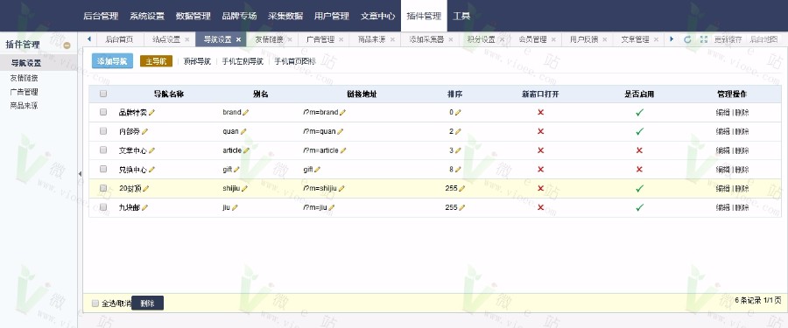Switch to the 广告管理 tab

pos(320,39)
